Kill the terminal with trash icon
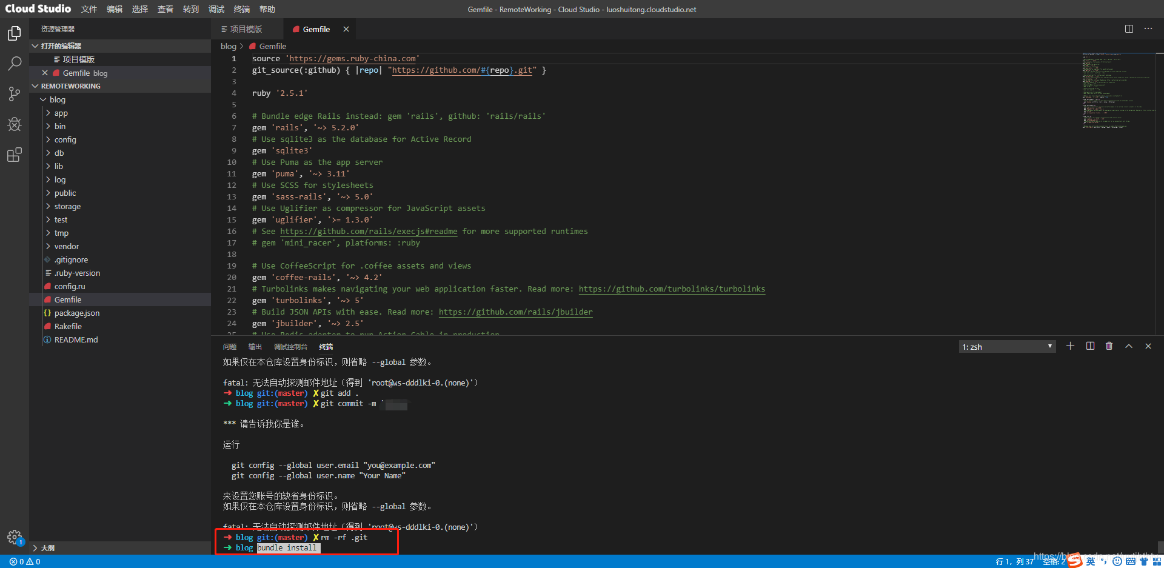Screen dimensions: 1164x568 pyautogui.click(x=1109, y=346)
